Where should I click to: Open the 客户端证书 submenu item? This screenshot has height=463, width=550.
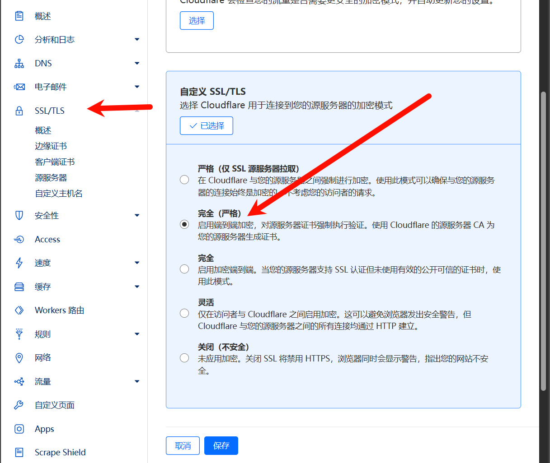pyautogui.click(x=55, y=162)
